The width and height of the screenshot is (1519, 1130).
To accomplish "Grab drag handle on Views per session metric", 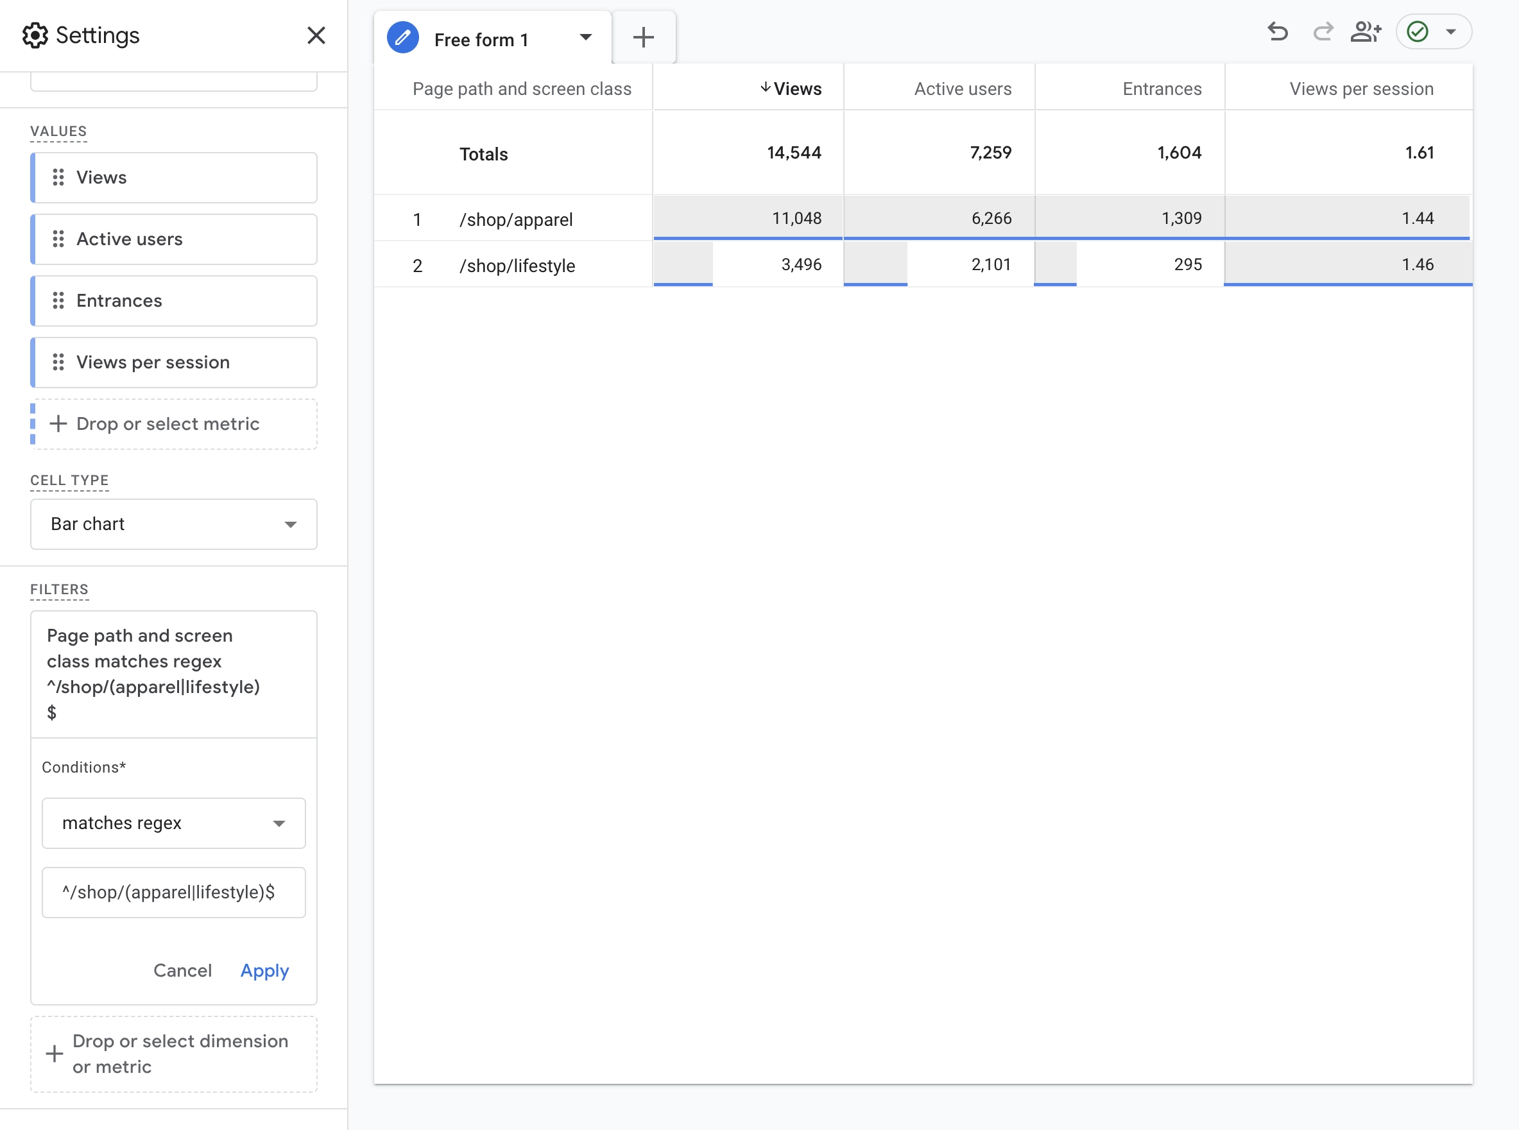I will 58,363.
